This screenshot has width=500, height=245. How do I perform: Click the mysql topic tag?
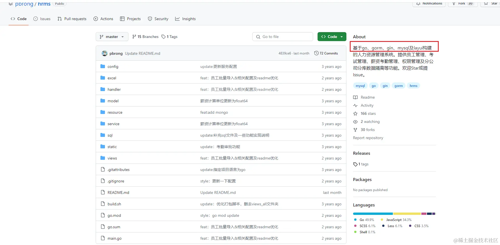(x=360, y=86)
